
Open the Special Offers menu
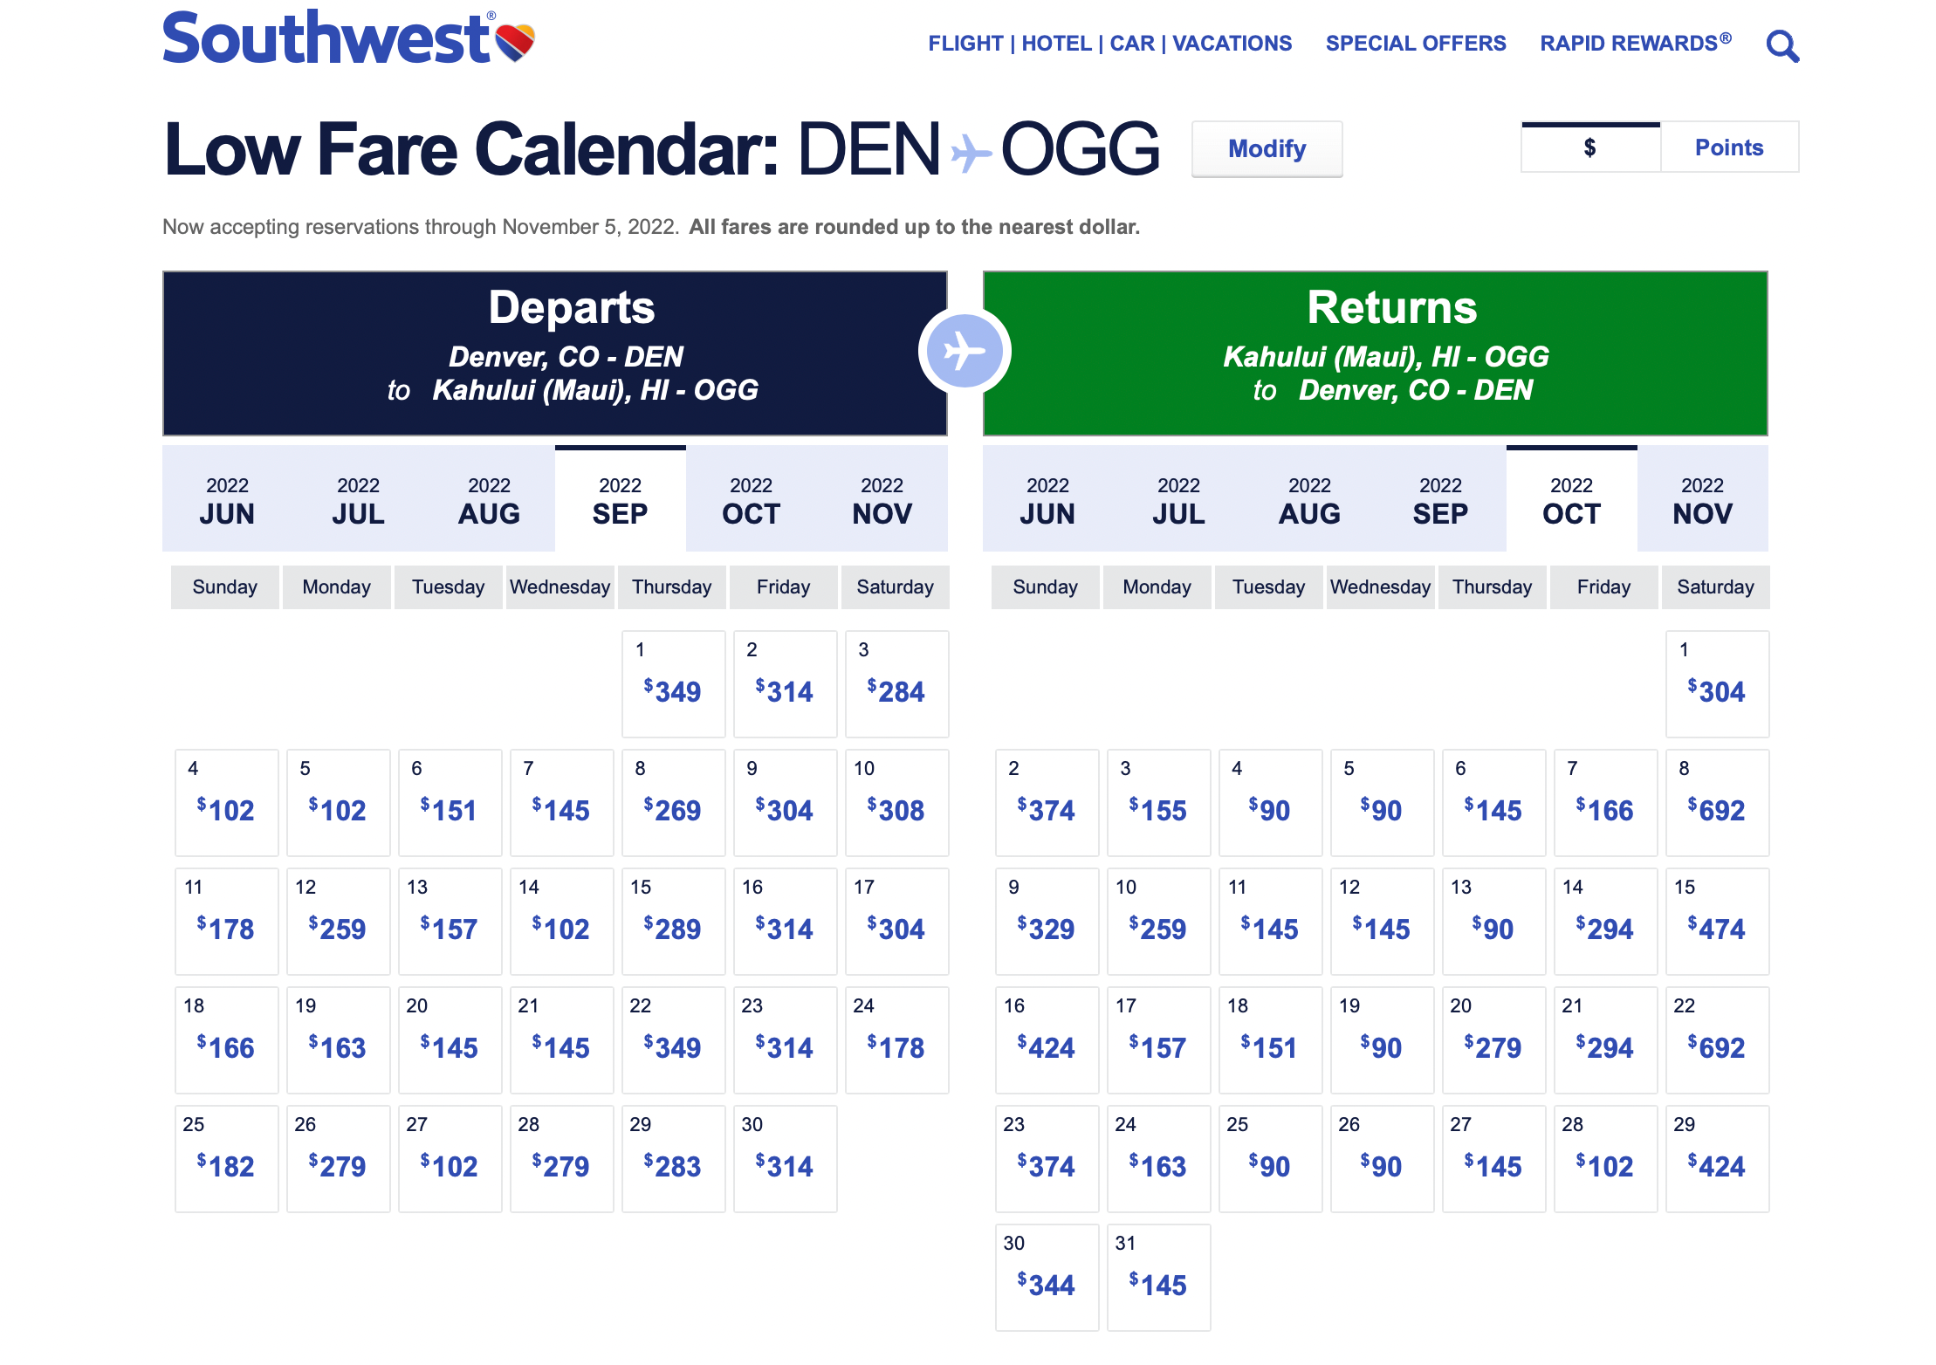(1415, 44)
